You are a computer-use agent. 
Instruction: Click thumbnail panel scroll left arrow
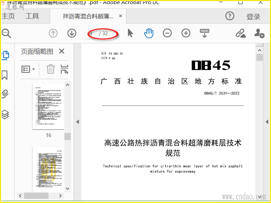20,196
